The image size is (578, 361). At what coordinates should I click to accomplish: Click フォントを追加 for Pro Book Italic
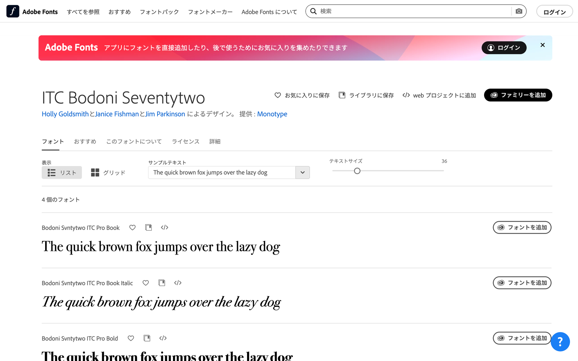click(x=522, y=283)
